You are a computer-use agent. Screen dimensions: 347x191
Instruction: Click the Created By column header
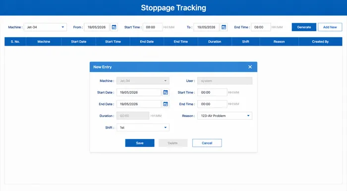pos(320,42)
